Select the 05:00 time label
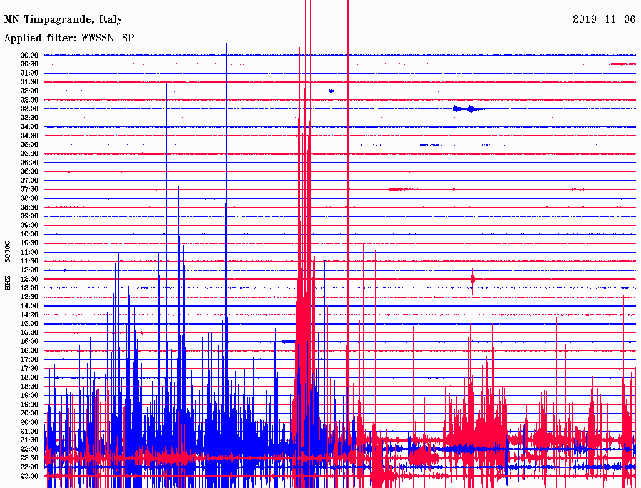This screenshot has width=641, height=488. click(29, 145)
